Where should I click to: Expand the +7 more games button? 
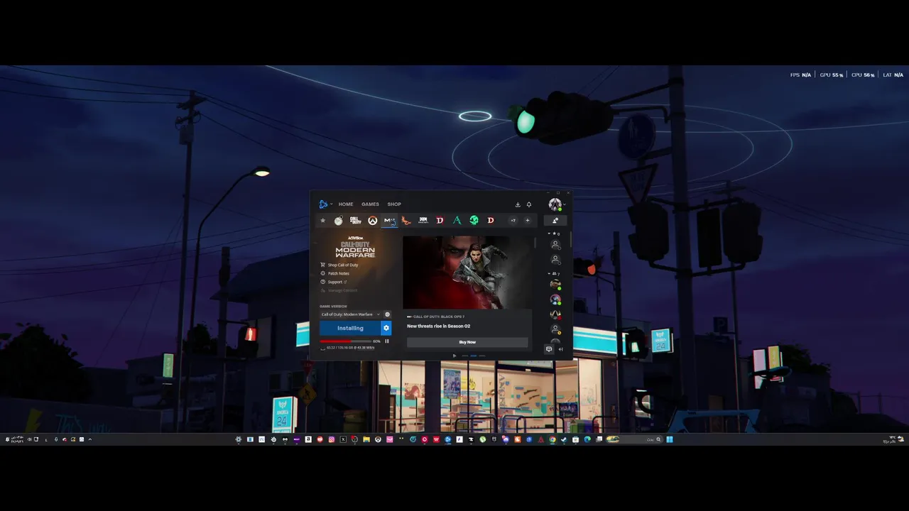pyautogui.click(x=513, y=221)
